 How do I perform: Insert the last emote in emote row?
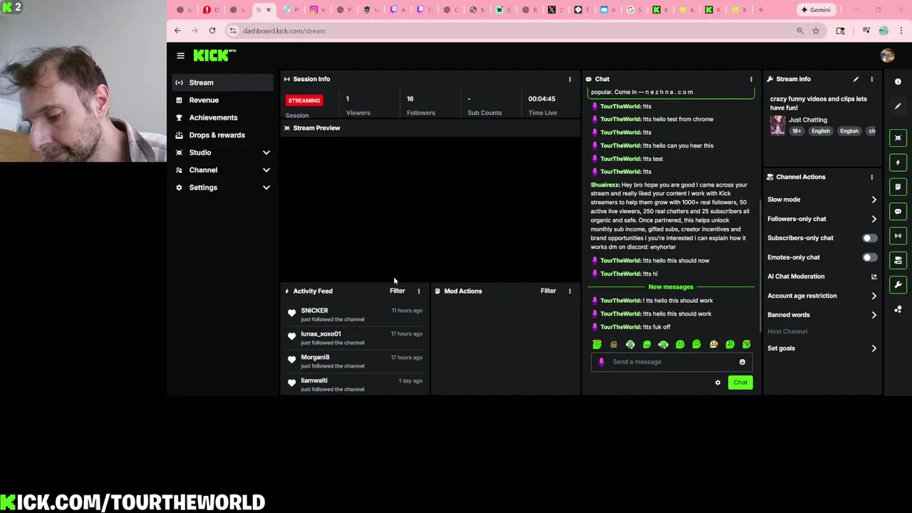point(746,344)
